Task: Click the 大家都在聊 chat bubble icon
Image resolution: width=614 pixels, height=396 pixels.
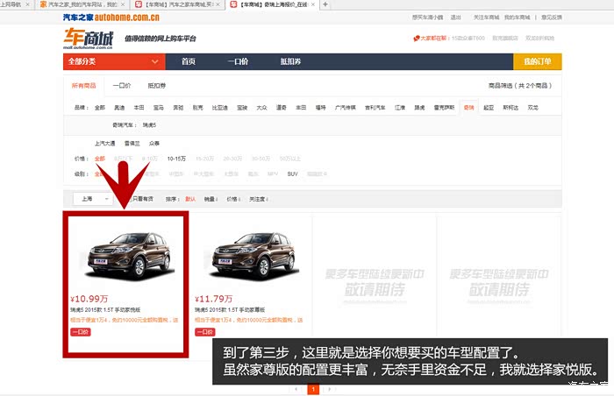Action: (417, 39)
